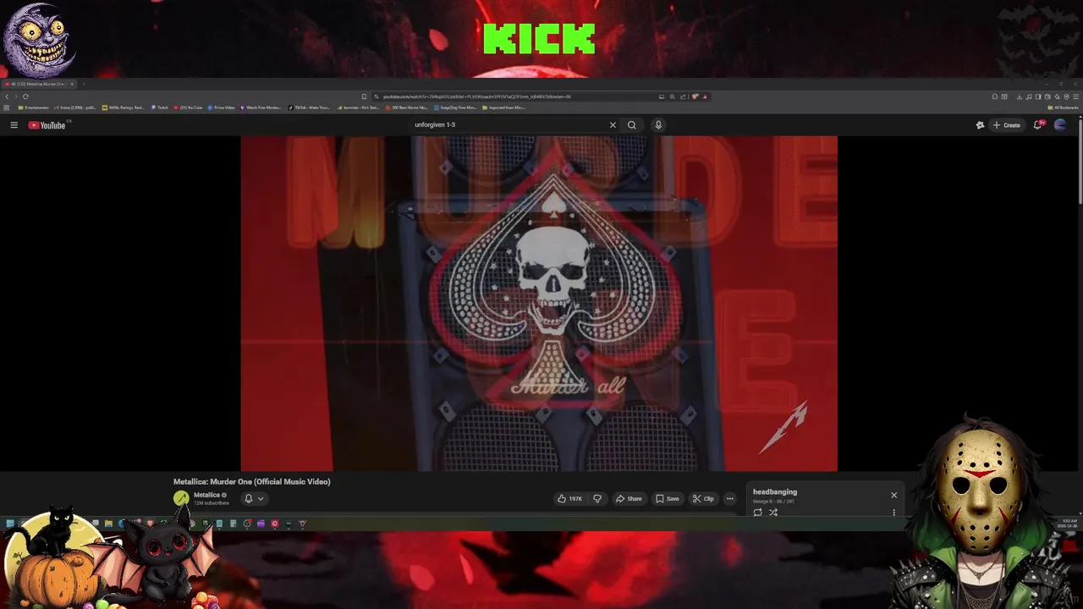Viewport: 1083px width, 609px height.
Task: Click the YouTube search magnifier button
Action: pyautogui.click(x=631, y=125)
